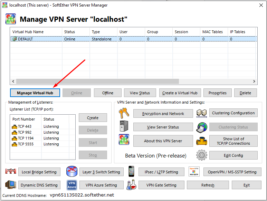Open Local Bridge Setting
This screenshot has height=201, width=267.
click(x=39, y=172)
